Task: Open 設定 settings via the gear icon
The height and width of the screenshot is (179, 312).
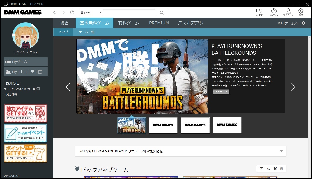Action: [x=300, y=12]
